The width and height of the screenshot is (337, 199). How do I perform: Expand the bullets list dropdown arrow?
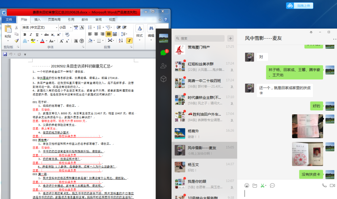click(x=94, y=28)
